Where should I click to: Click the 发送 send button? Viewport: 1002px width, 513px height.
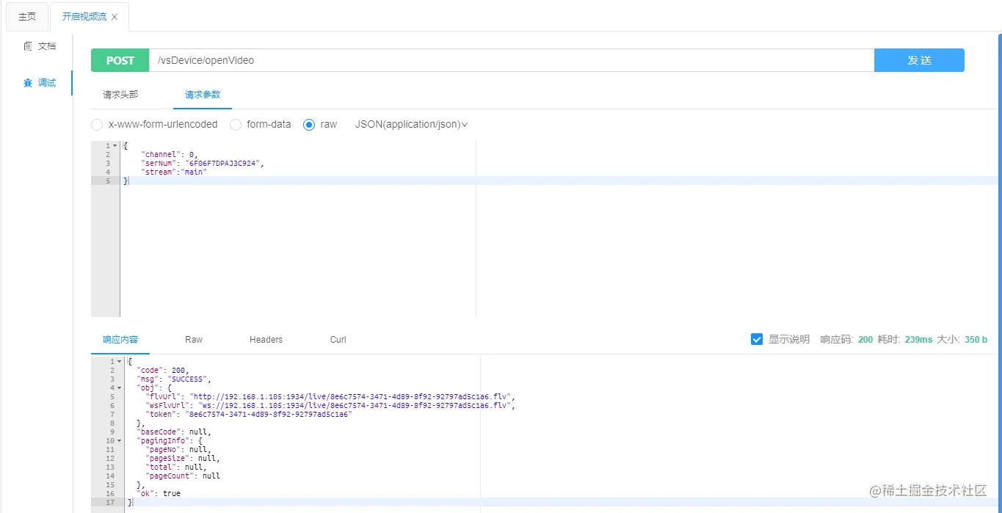pos(919,60)
